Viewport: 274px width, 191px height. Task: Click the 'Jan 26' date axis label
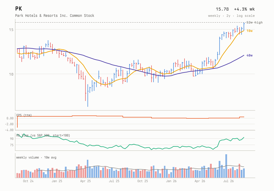(171, 181)
